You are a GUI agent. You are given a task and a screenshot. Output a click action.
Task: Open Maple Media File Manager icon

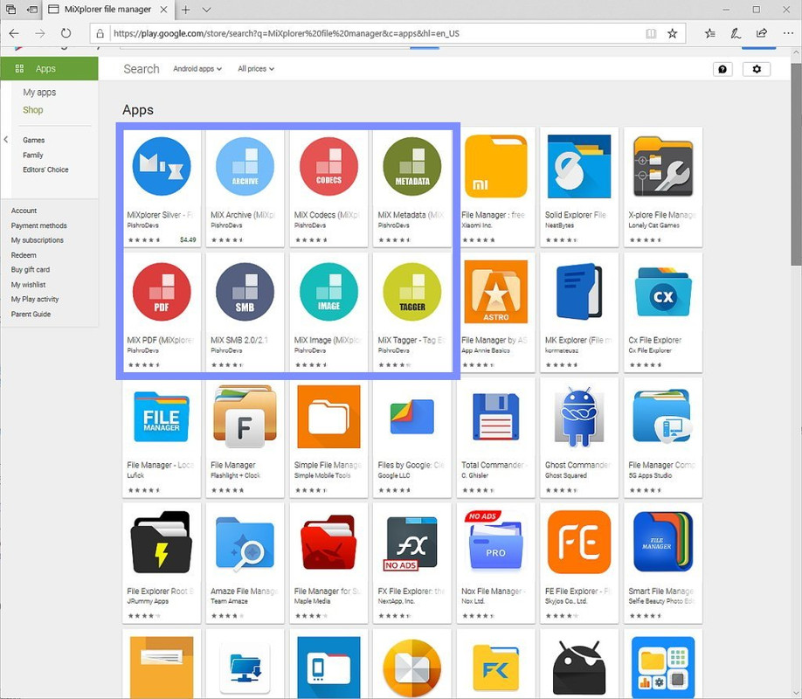[x=328, y=542]
